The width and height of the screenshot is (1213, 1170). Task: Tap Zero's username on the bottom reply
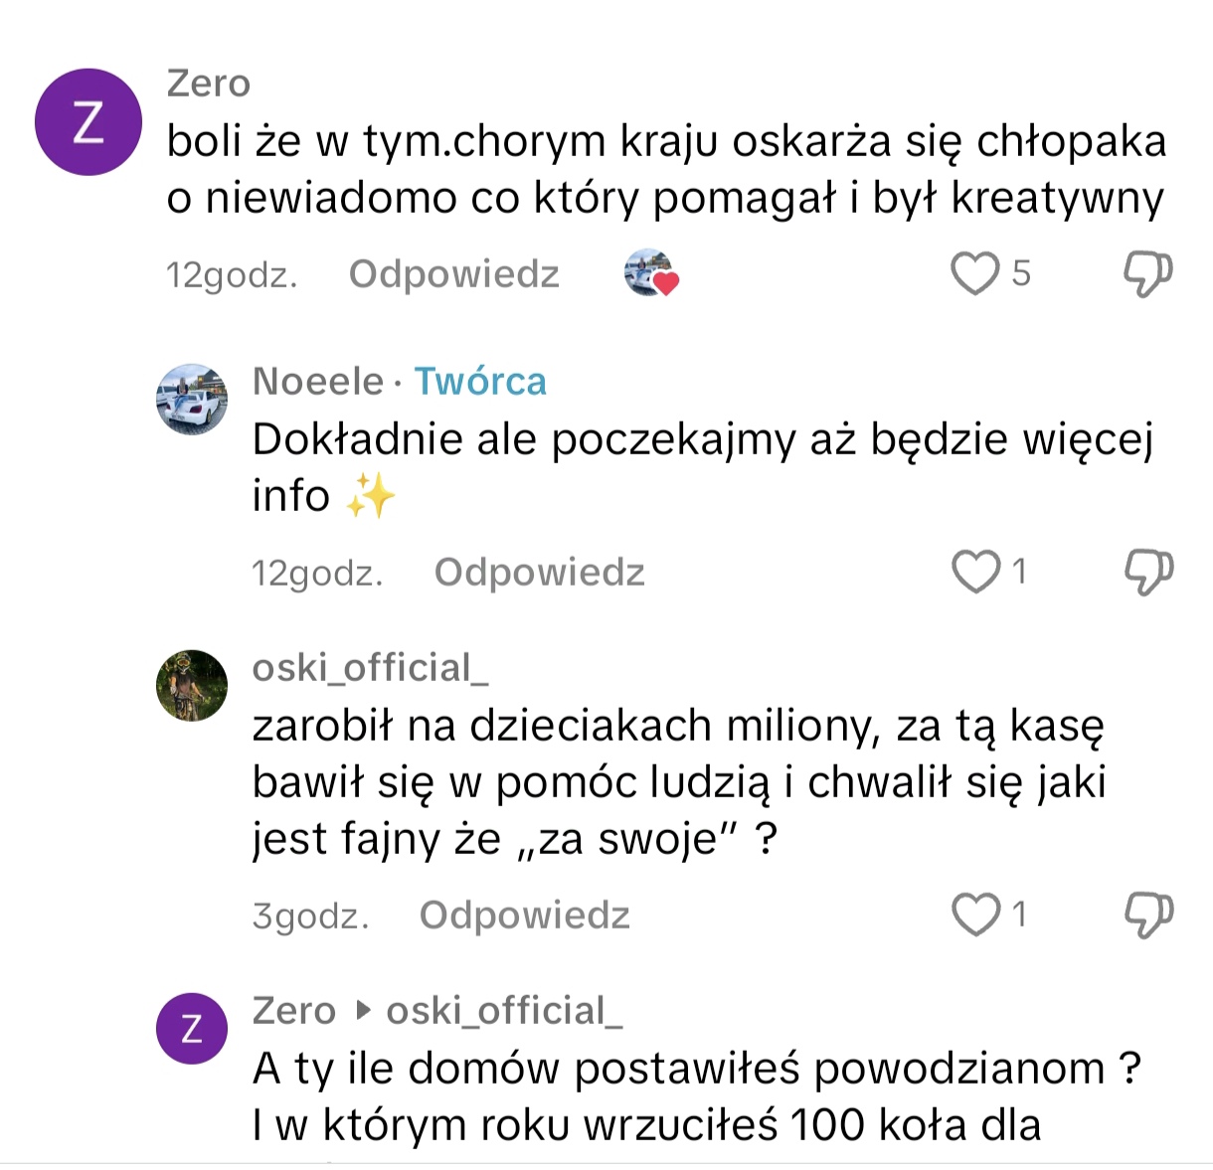click(294, 1011)
